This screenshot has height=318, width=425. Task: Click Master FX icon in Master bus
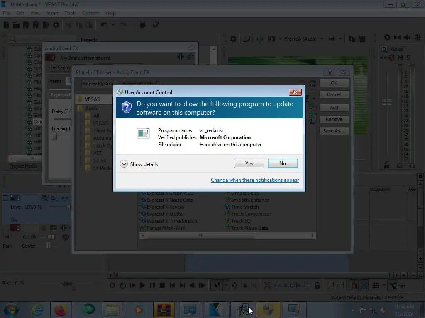[x=383, y=57]
